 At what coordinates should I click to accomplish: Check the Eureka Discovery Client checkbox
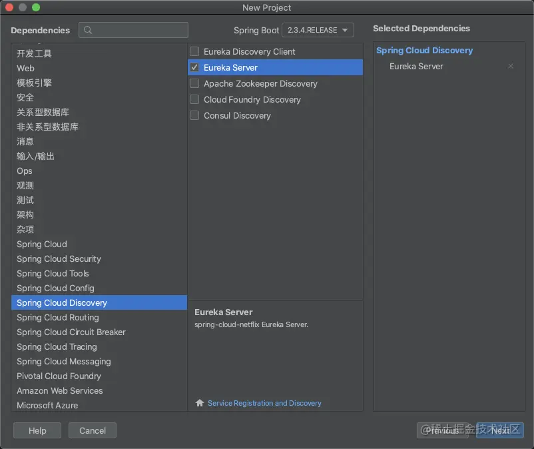point(194,51)
